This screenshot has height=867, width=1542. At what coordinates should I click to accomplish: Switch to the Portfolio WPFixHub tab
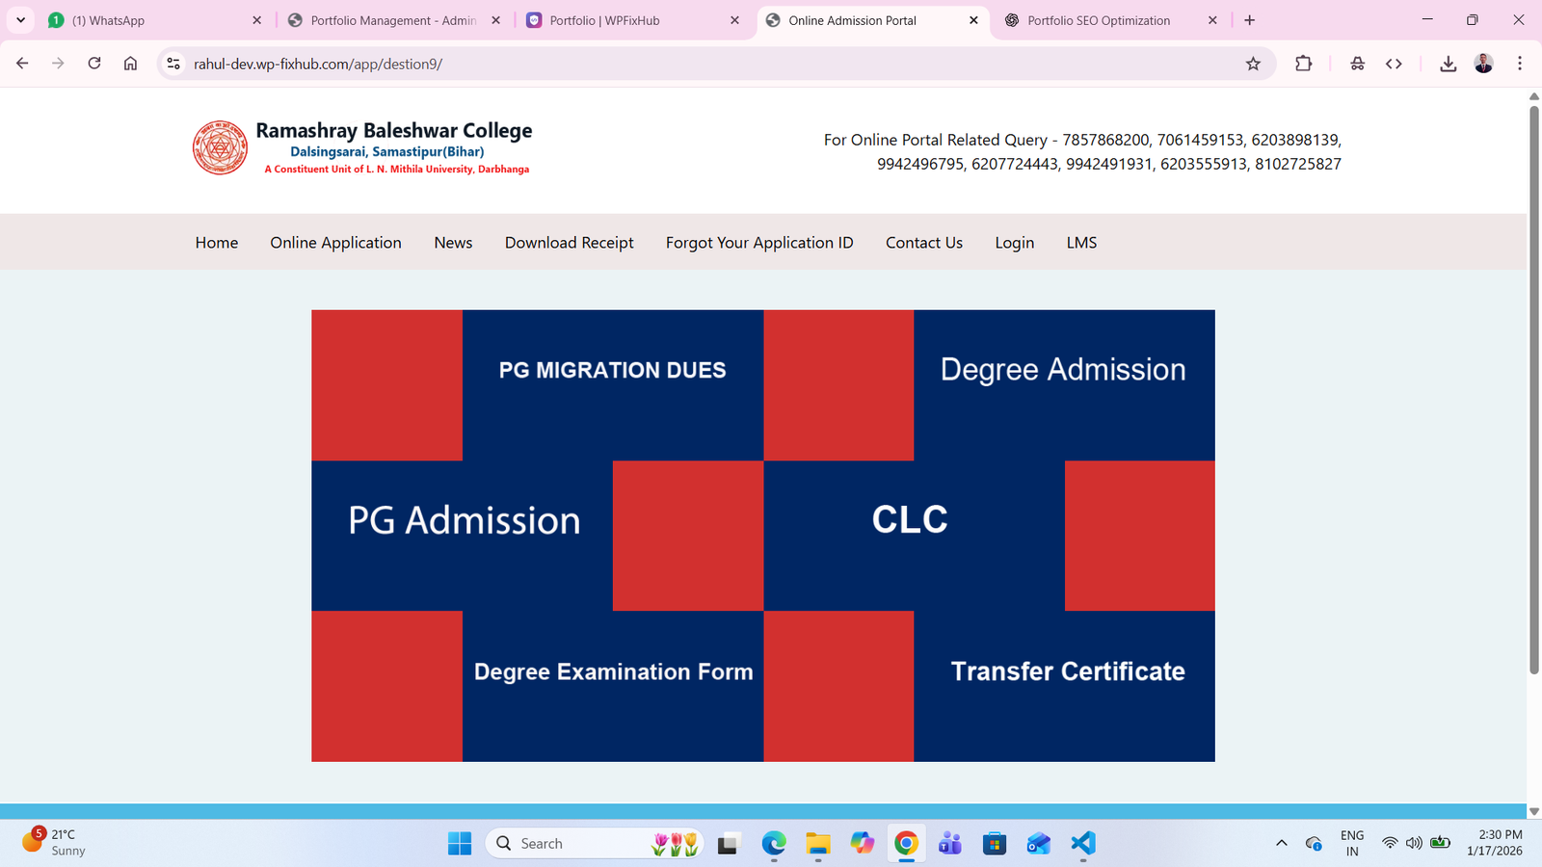607,19
